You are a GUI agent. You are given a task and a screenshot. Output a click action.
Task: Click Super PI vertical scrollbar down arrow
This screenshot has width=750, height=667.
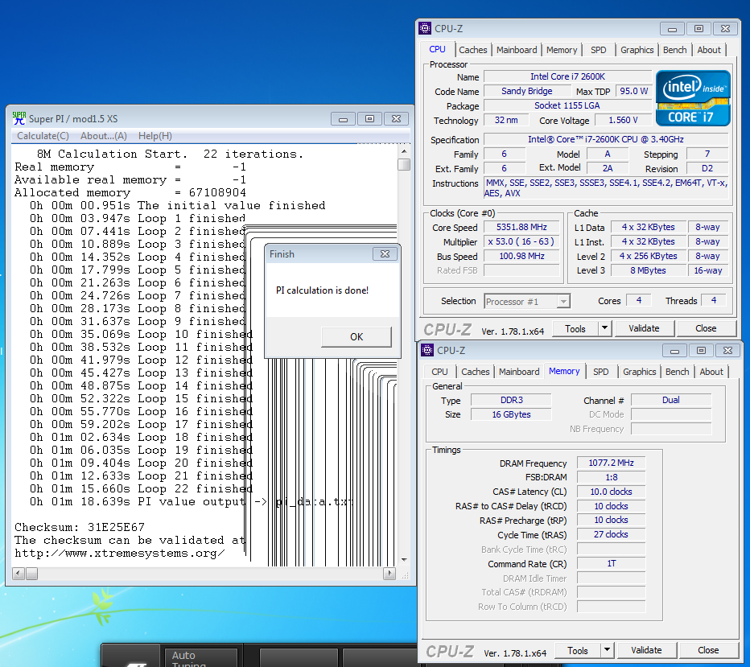point(404,559)
